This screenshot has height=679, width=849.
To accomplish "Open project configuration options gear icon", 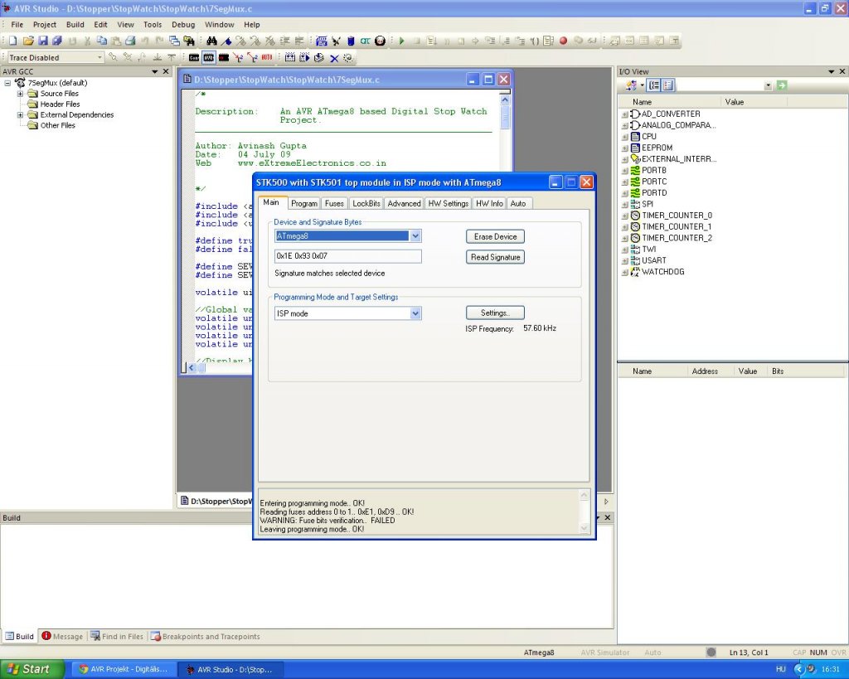I will [348, 57].
